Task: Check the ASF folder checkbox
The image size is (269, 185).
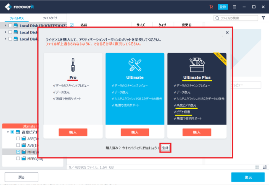Action: (x=18, y=139)
